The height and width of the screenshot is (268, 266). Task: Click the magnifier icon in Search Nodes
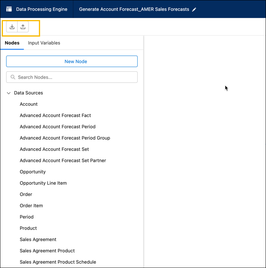[13, 77]
